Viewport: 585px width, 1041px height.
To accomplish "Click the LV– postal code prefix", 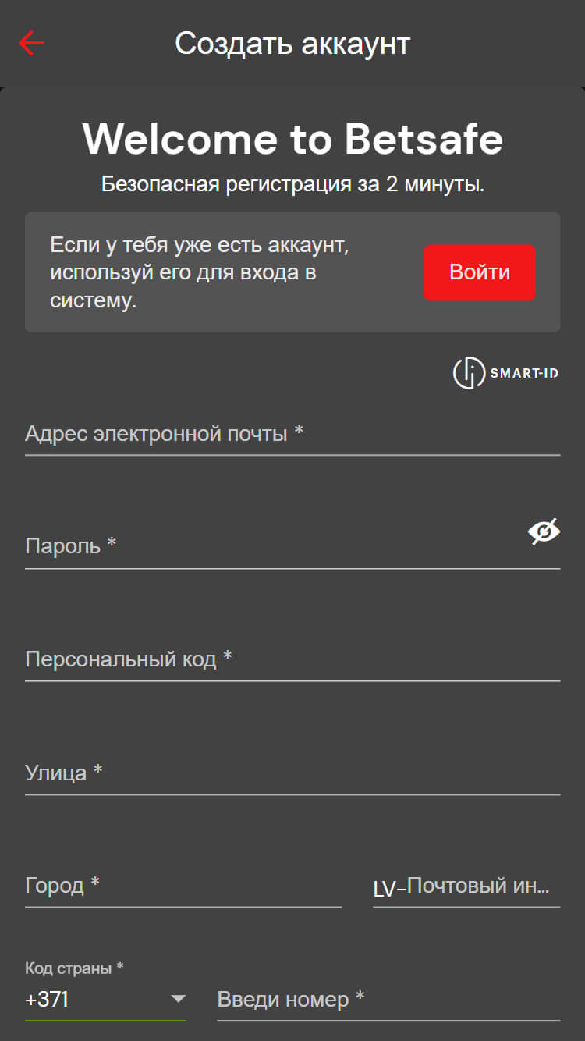I will [389, 889].
